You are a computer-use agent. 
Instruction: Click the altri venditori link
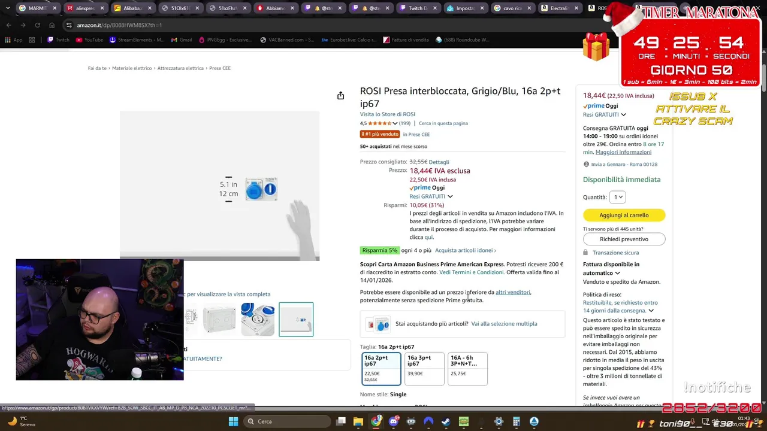click(x=513, y=292)
